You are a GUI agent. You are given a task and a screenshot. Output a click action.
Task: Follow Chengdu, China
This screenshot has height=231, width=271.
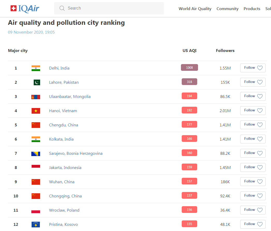(x=253, y=125)
